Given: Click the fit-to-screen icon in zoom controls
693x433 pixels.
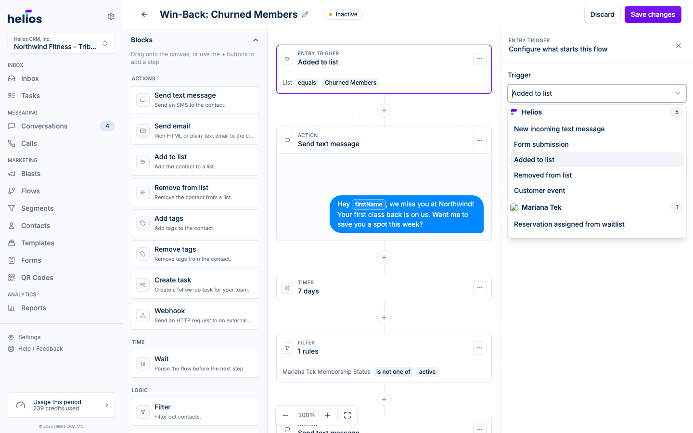Looking at the screenshot, I should [347, 415].
